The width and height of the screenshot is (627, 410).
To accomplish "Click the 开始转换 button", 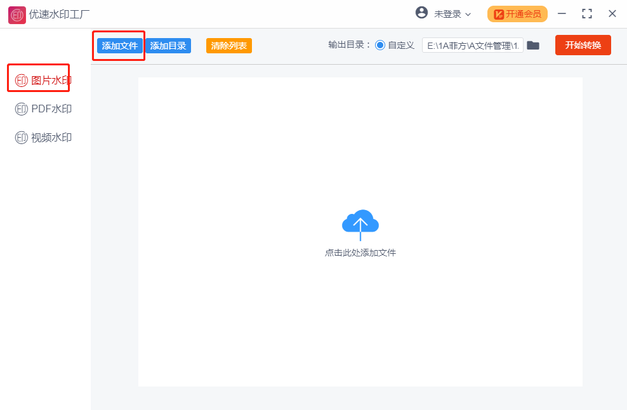I will [x=583, y=45].
